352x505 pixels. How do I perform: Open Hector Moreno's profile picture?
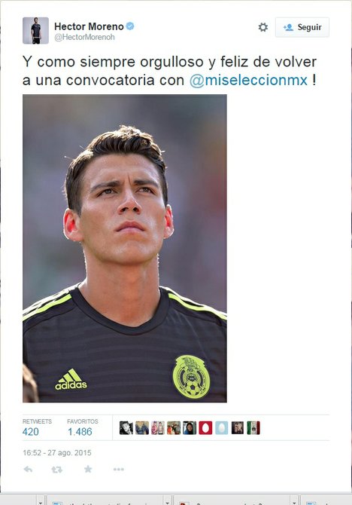(x=35, y=30)
